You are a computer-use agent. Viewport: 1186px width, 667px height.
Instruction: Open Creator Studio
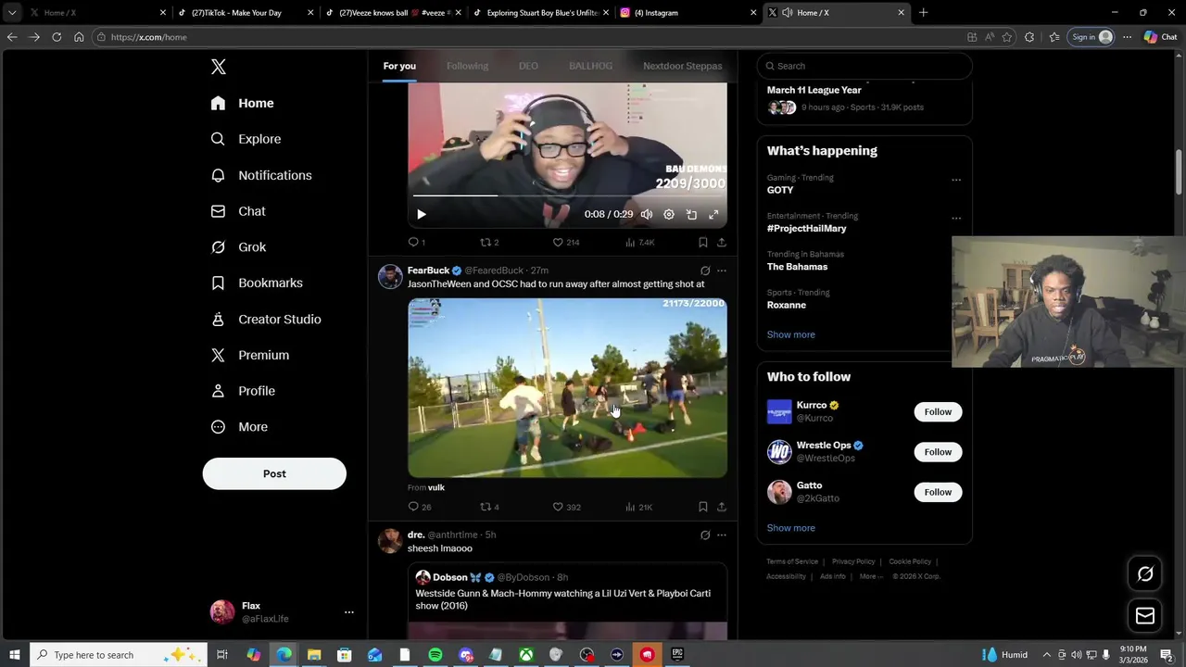tap(266, 319)
